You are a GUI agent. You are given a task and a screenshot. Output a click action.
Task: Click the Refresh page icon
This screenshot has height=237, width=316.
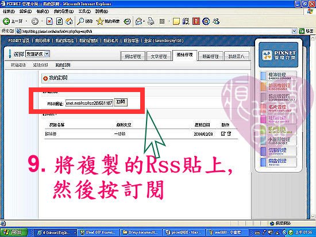pyautogui.click(x=59, y=21)
